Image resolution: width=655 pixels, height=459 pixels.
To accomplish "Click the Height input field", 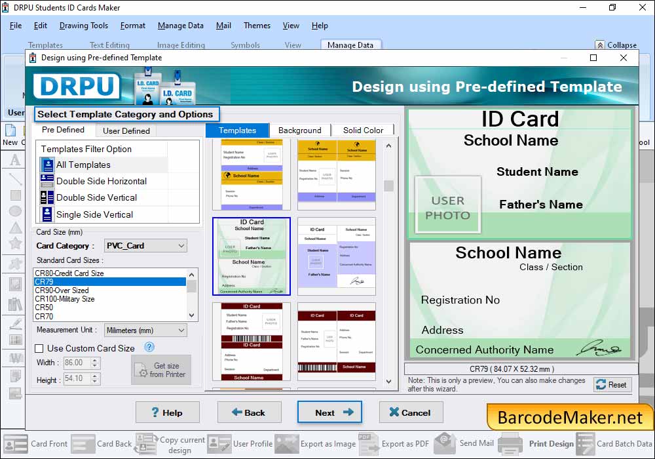I will pyautogui.click(x=77, y=378).
